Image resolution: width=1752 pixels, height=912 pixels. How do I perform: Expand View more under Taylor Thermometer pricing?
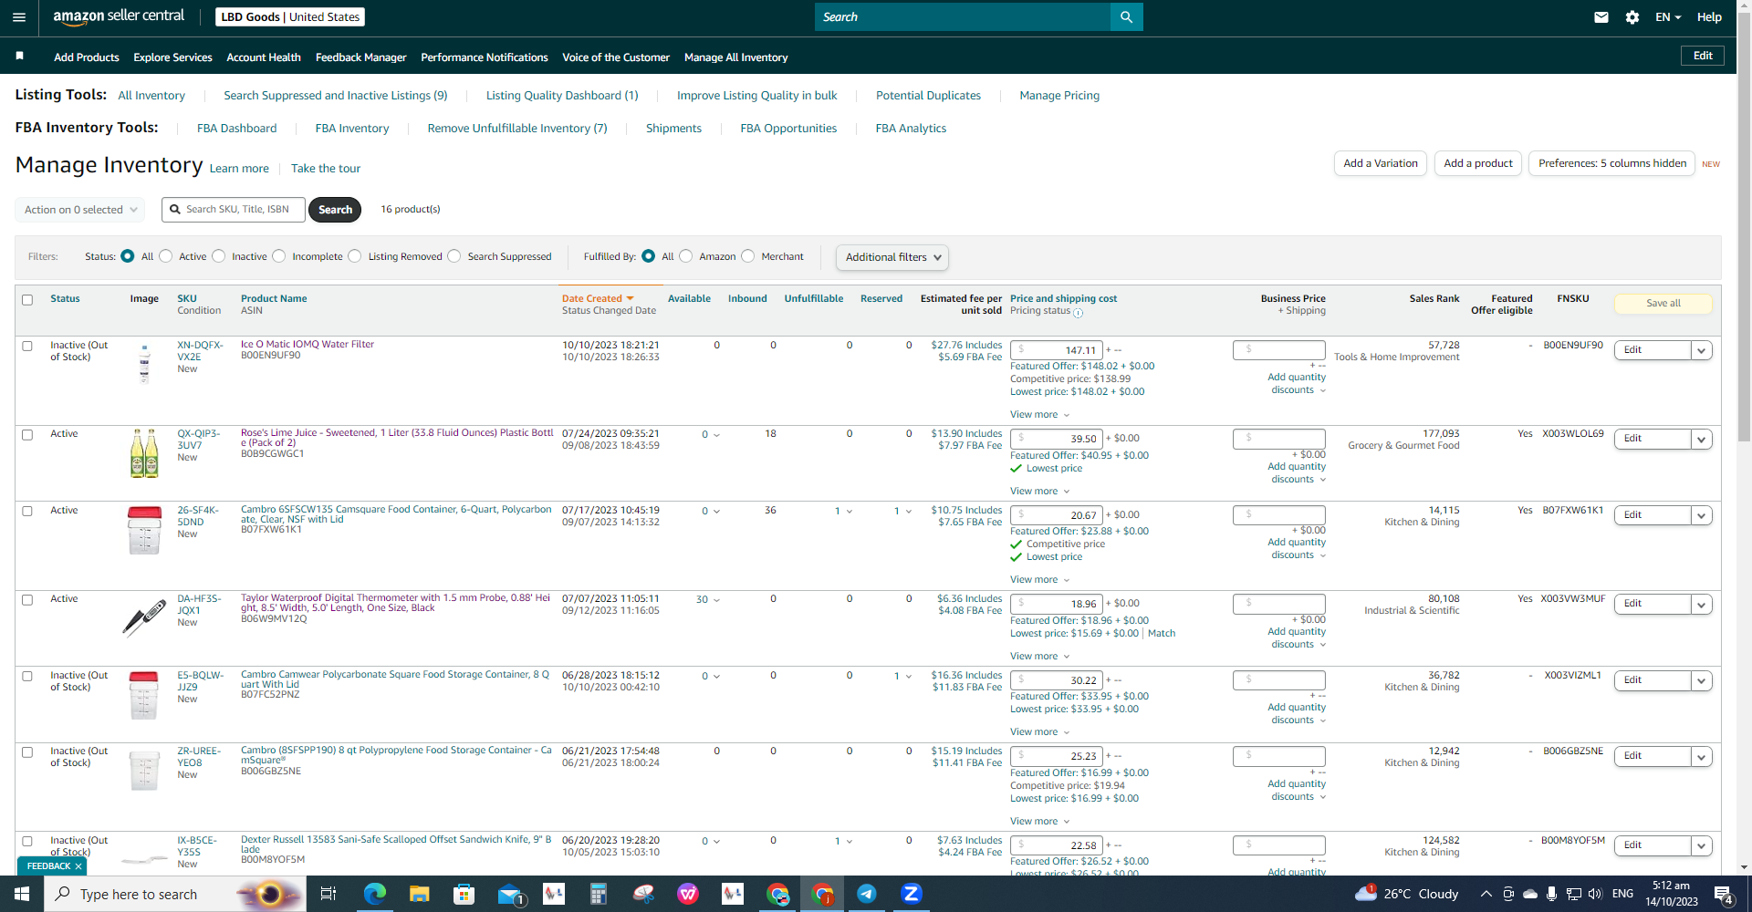tap(1040, 657)
